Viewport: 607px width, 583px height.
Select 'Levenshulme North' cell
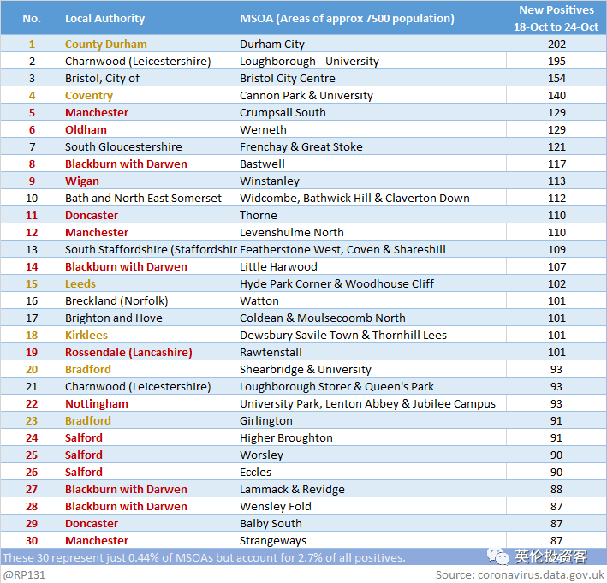[x=291, y=232]
